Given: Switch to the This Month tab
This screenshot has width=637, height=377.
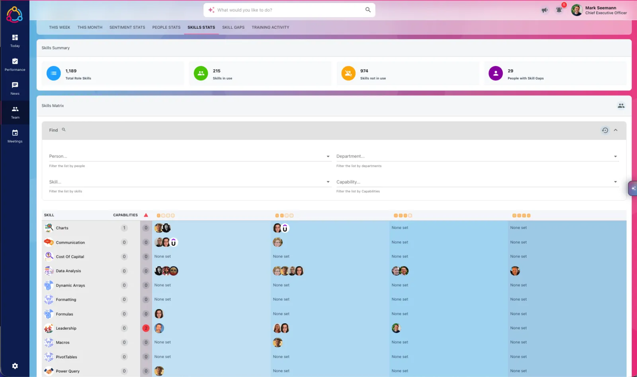Looking at the screenshot, I should pos(90,27).
